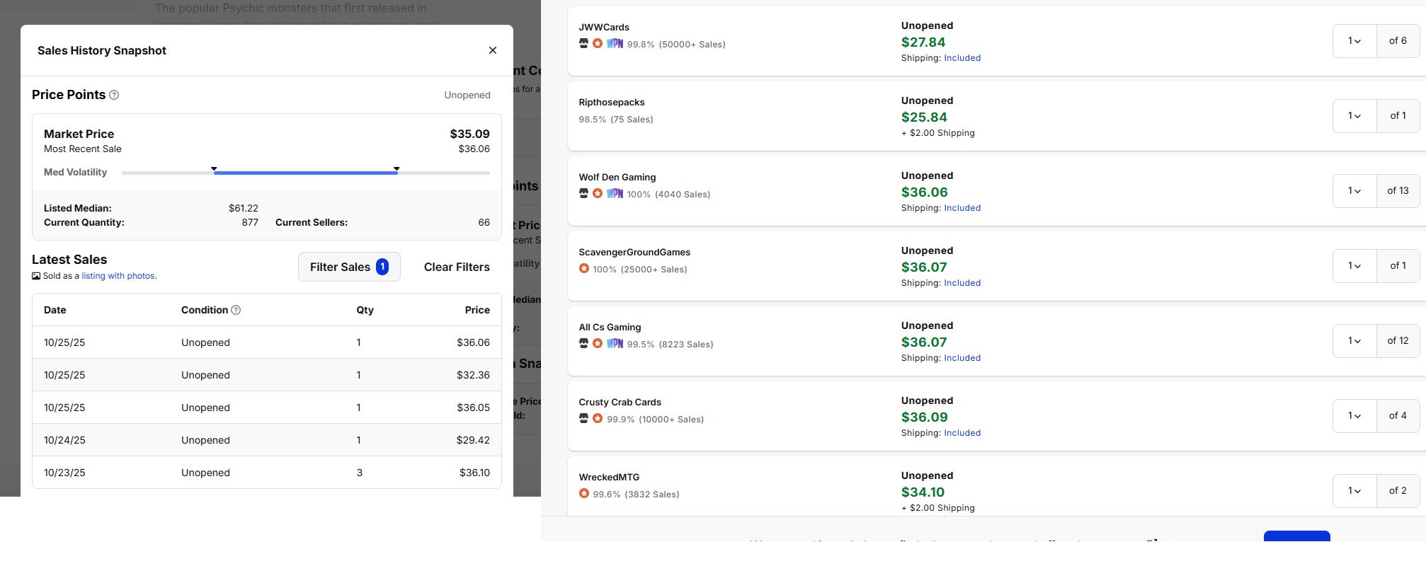Screen dimensions: 1426x566
Task: Expand the Ripthosepacks quantity selector
Action: [x=1354, y=116]
